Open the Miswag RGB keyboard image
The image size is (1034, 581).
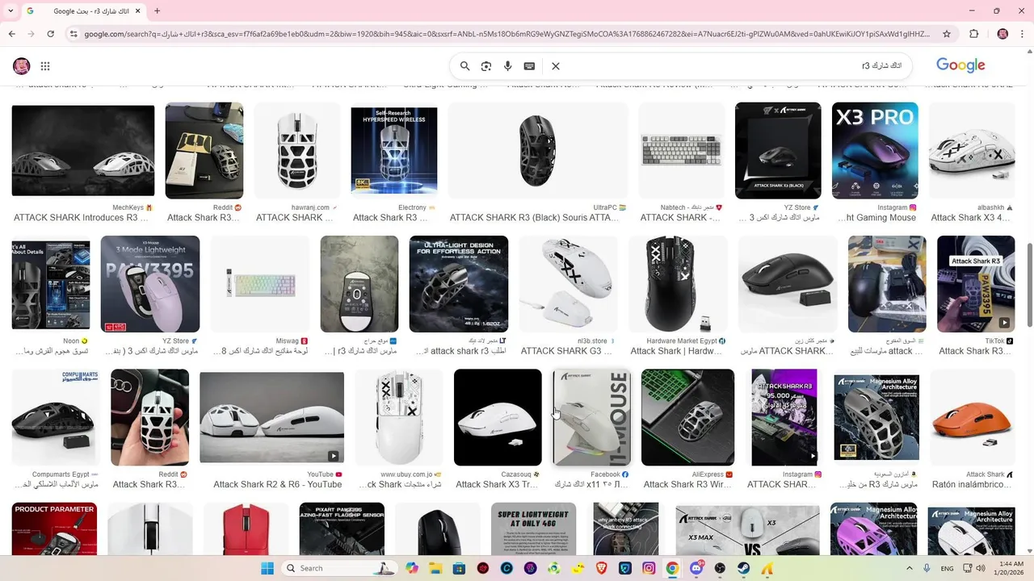(x=260, y=284)
